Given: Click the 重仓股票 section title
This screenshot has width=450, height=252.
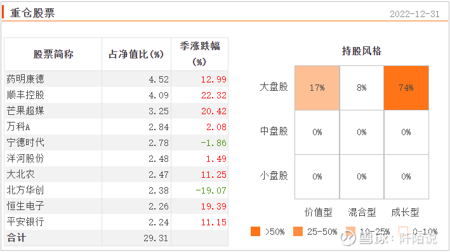Looking at the screenshot, I should click(32, 13).
